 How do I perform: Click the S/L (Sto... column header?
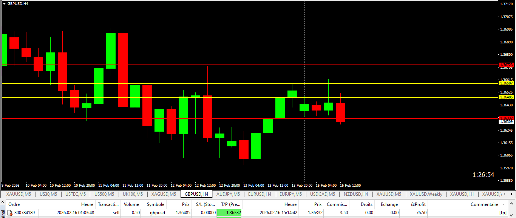(x=204, y=204)
